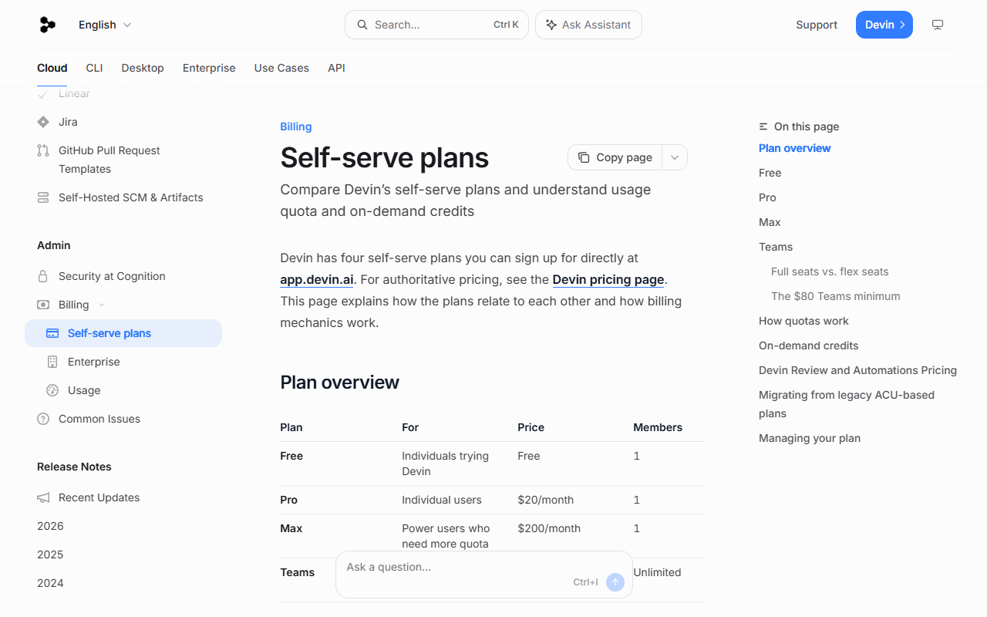Viewport: 987px width, 617px height.
Task: Jump to Max section in outline
Action: [770, 222]
